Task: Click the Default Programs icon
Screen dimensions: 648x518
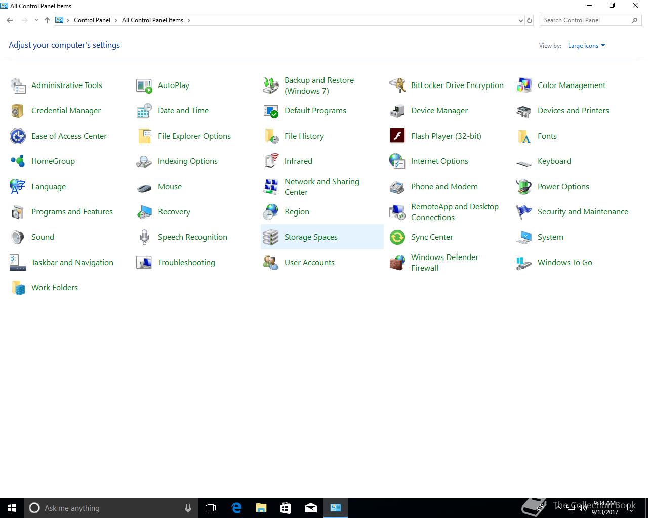Action: coord(271,111)
